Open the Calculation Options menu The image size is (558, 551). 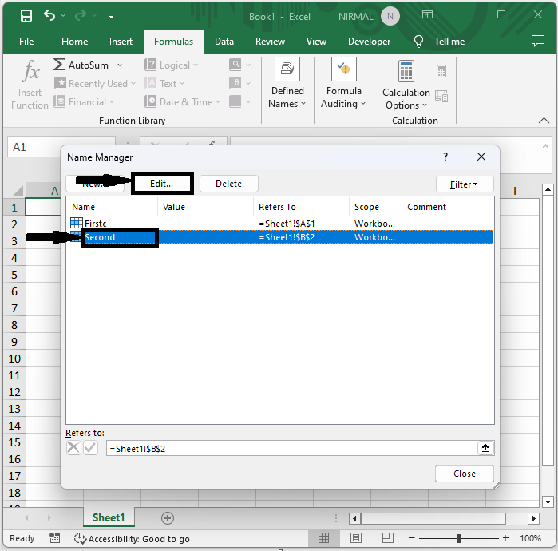point(406,85)
